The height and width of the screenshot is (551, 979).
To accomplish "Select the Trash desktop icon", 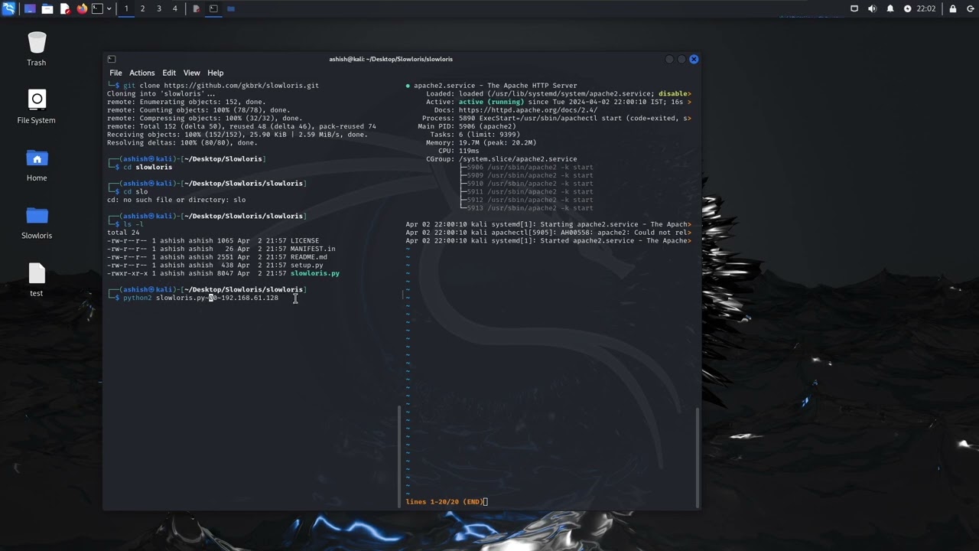I will (36, 49).
